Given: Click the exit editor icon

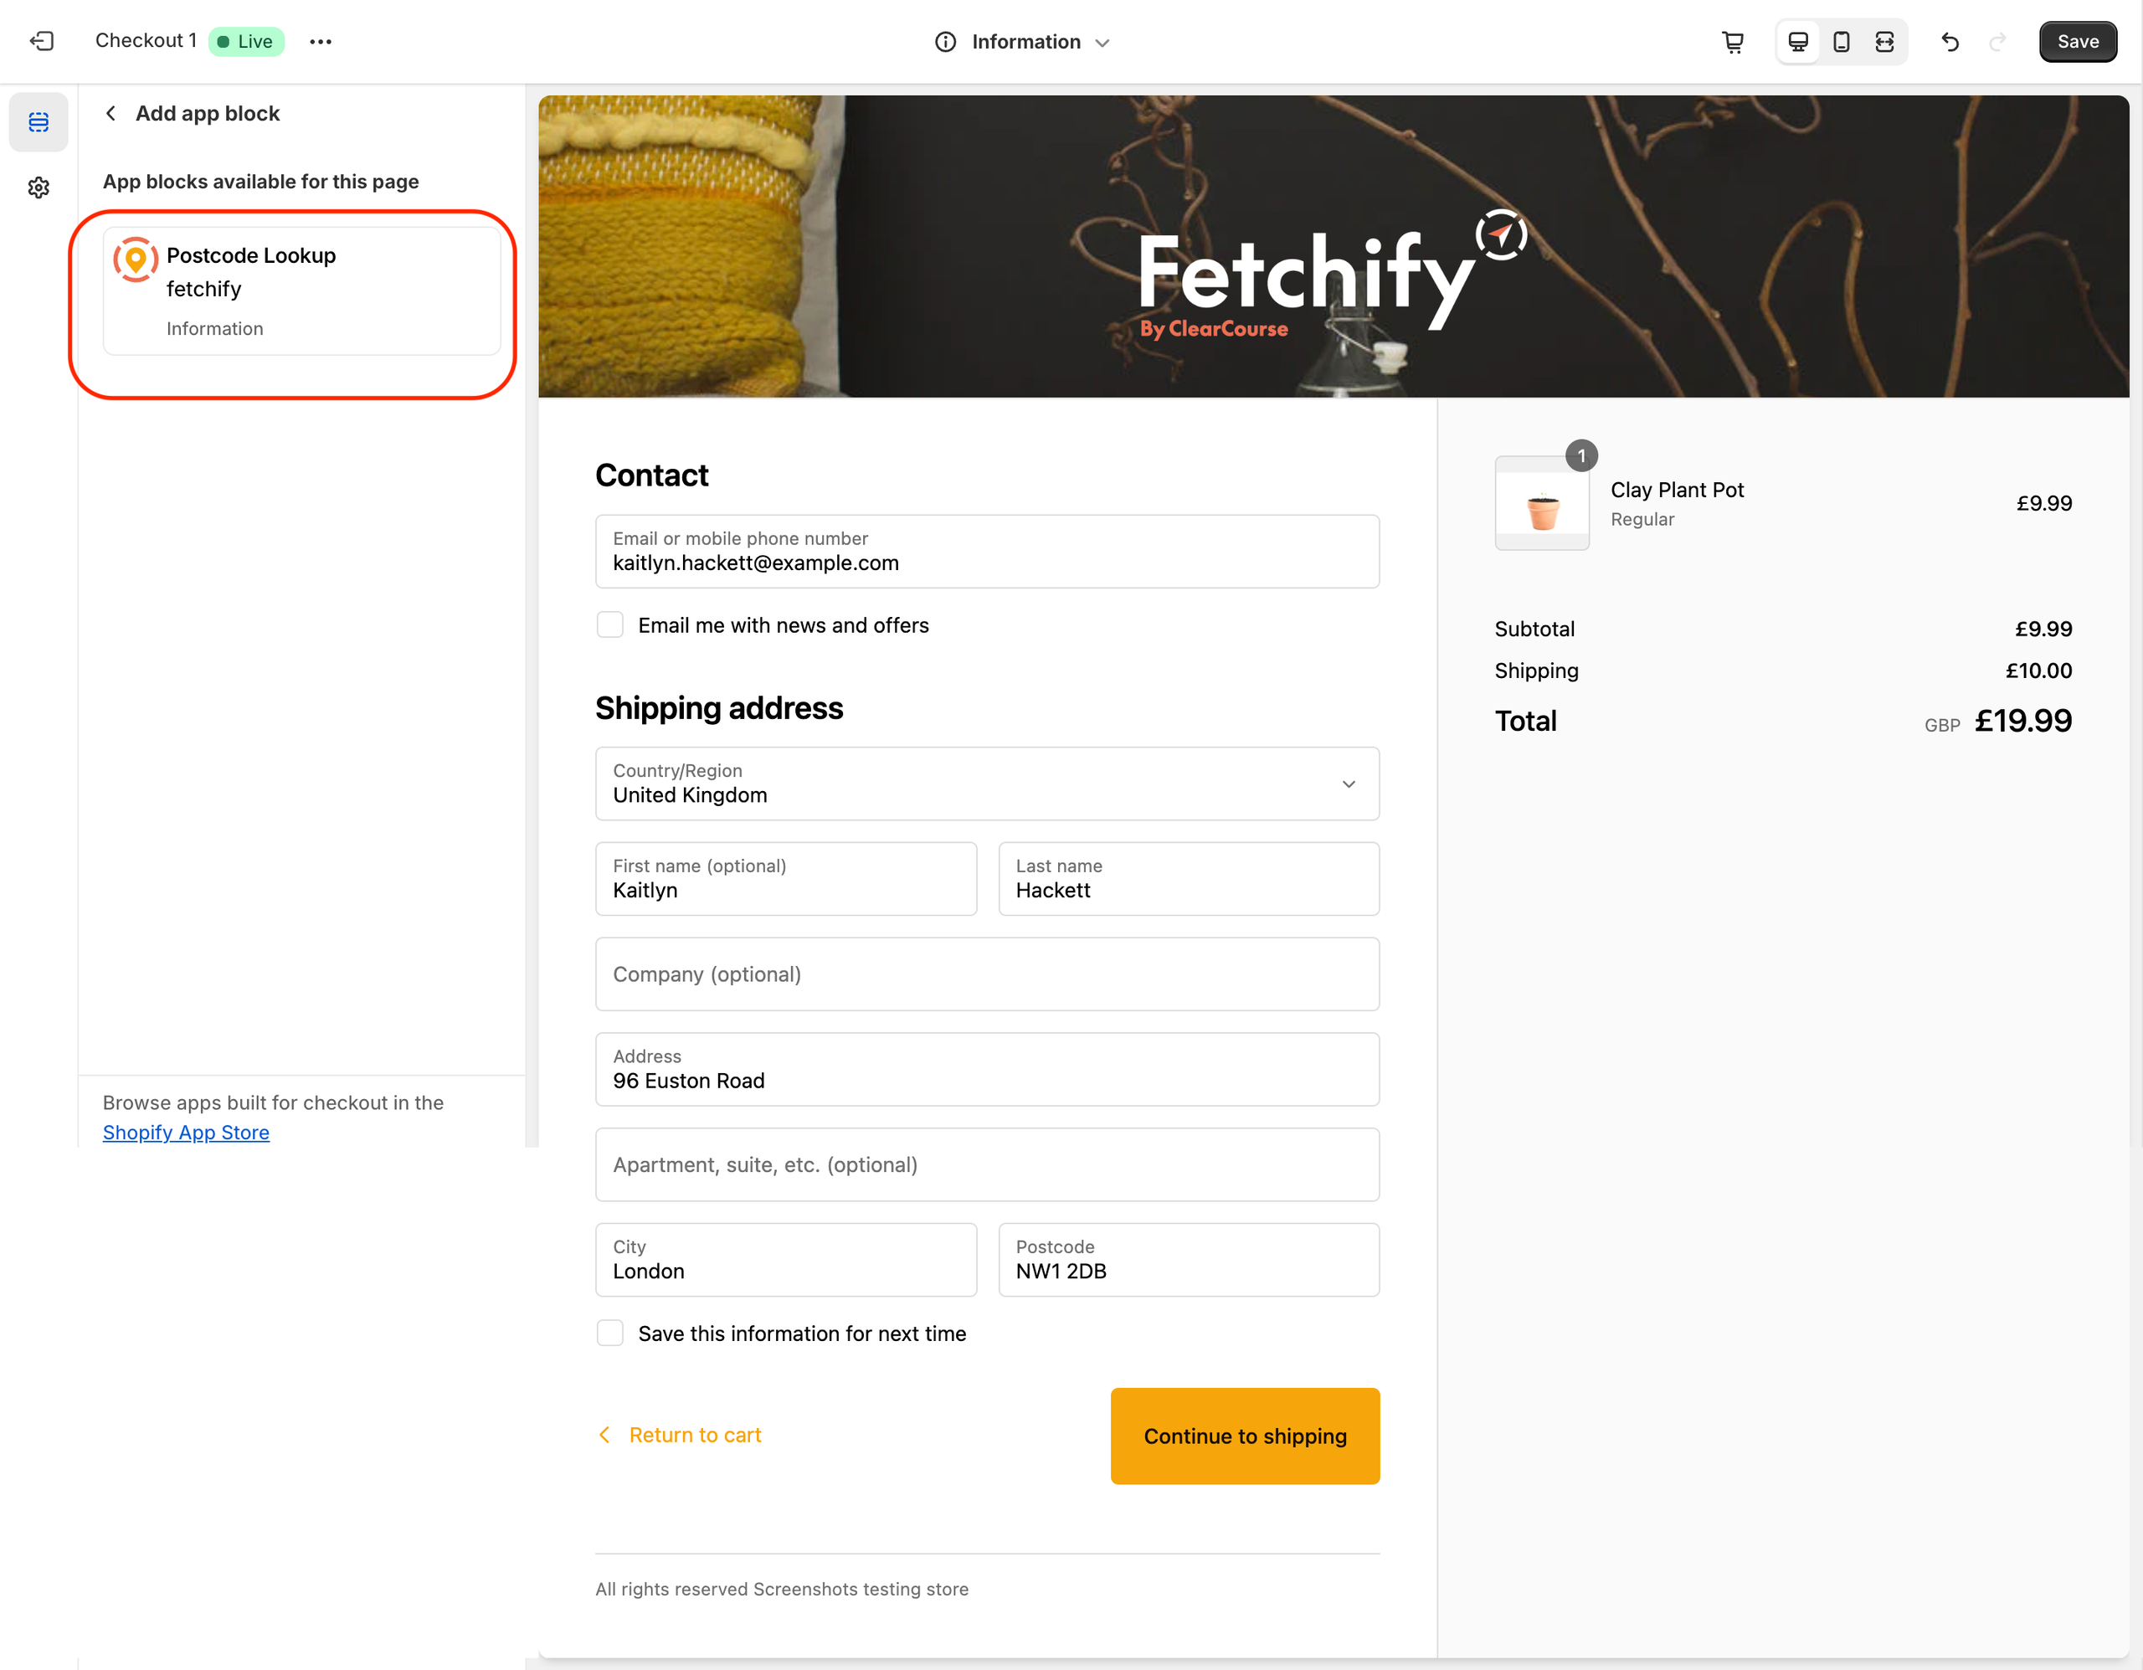Looking at the screenshot, I should [x=41, y=41].
